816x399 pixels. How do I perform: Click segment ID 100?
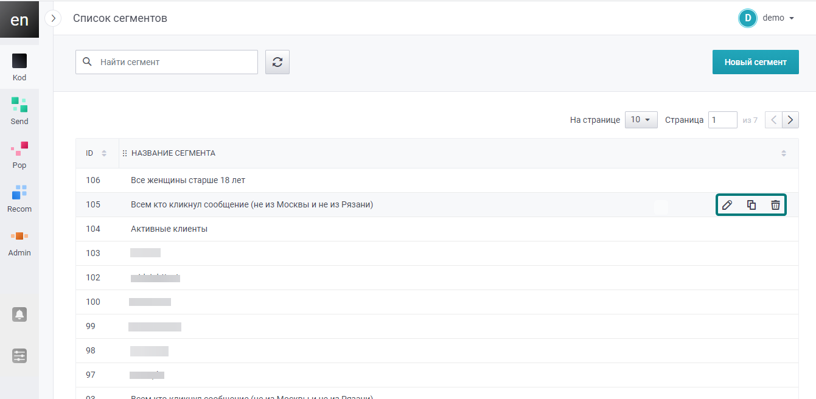[x=93, y=302]
